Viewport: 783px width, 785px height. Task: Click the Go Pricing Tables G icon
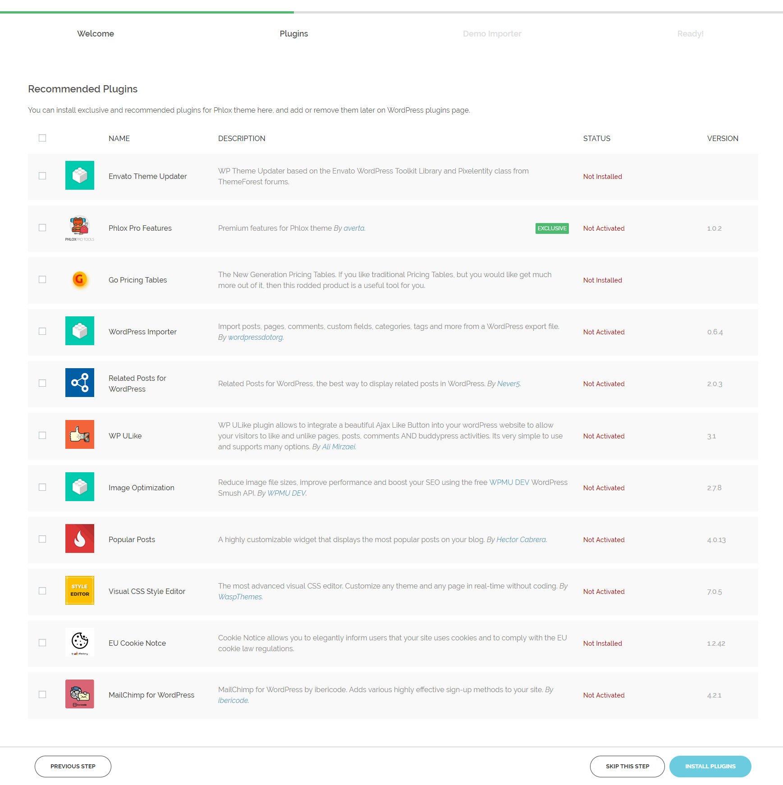click(x=80, y=279)
